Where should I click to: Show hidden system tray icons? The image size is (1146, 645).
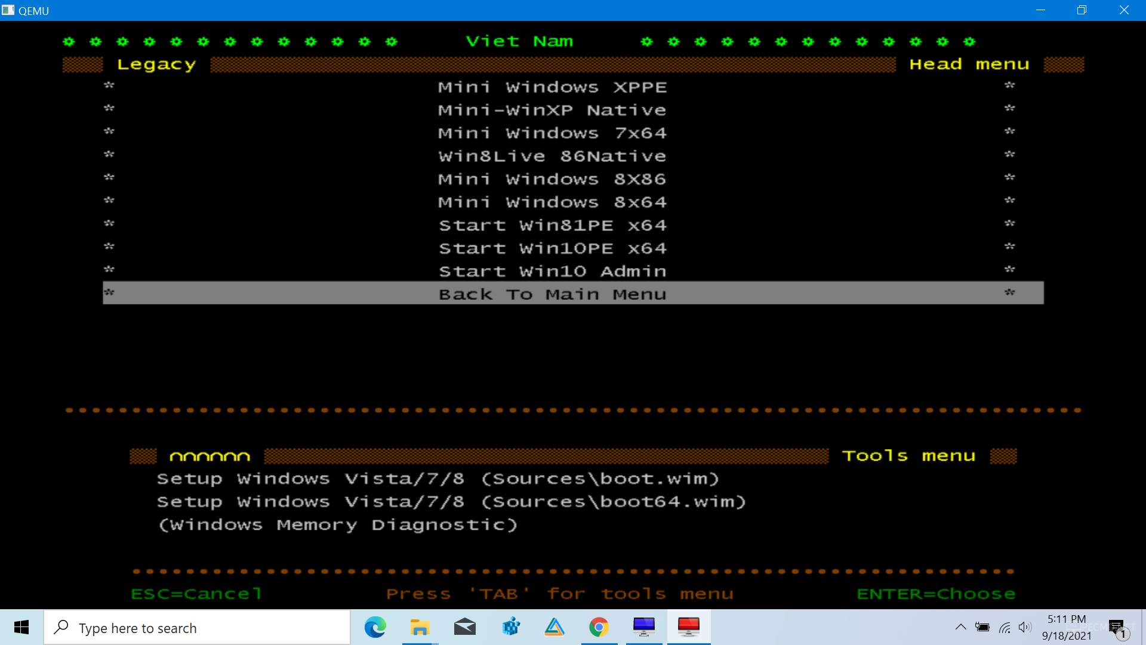tap(960, 627)
